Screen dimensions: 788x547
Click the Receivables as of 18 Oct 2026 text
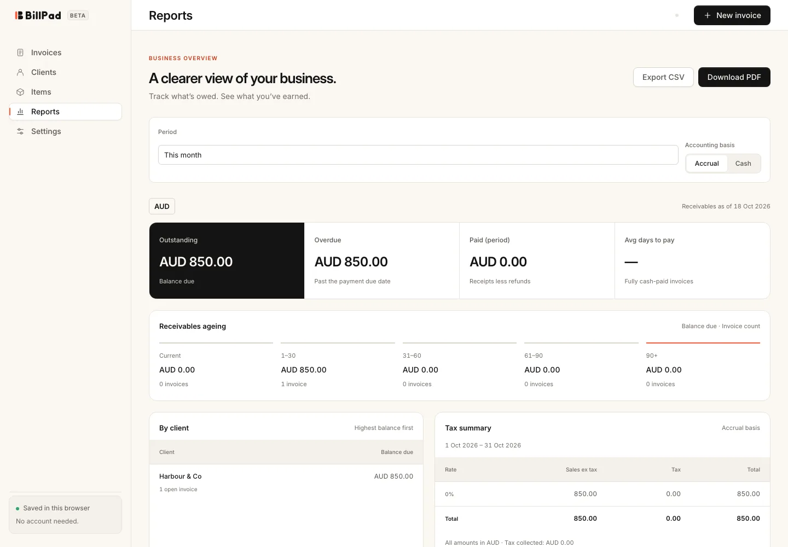tap(726, 206)
